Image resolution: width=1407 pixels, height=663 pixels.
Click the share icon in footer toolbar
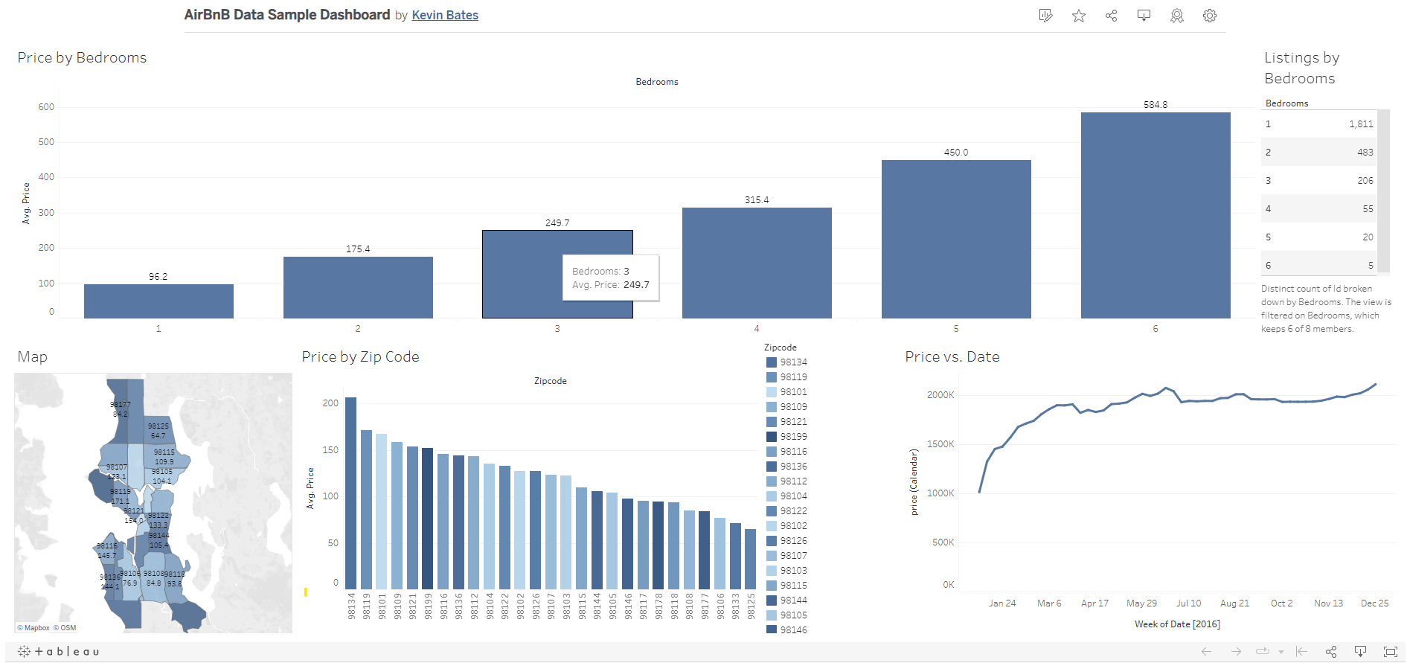coord(1331,651)
